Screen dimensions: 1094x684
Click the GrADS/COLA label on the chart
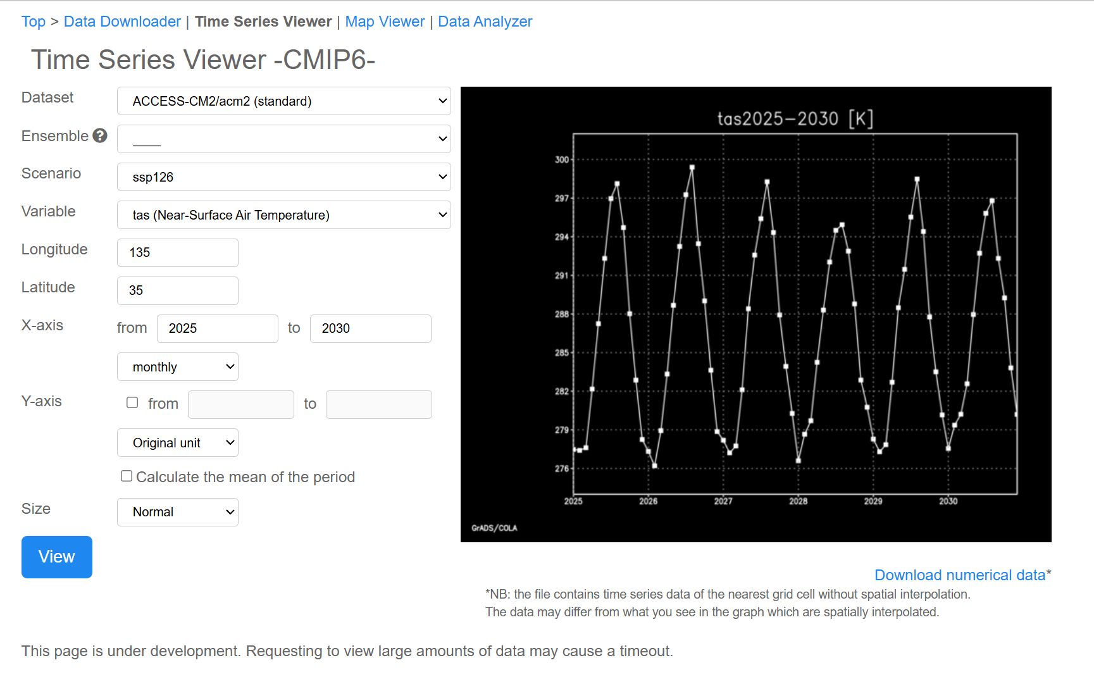click(x=494, y=528)
